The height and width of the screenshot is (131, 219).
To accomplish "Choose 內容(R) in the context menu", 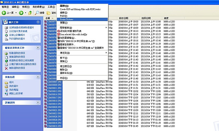I will coord(82,78).
